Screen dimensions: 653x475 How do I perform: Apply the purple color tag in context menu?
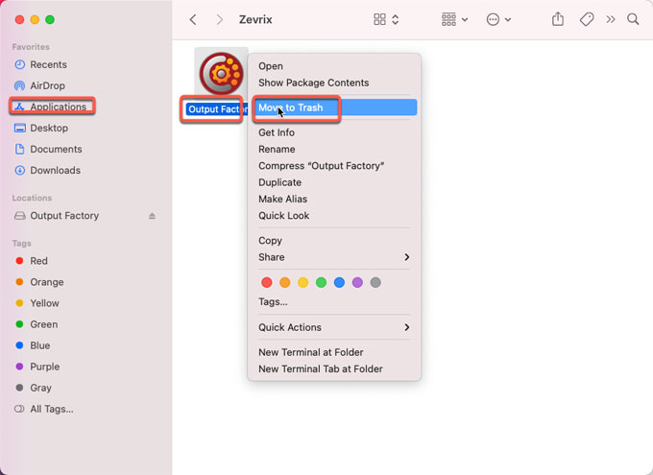click(357, 282)
